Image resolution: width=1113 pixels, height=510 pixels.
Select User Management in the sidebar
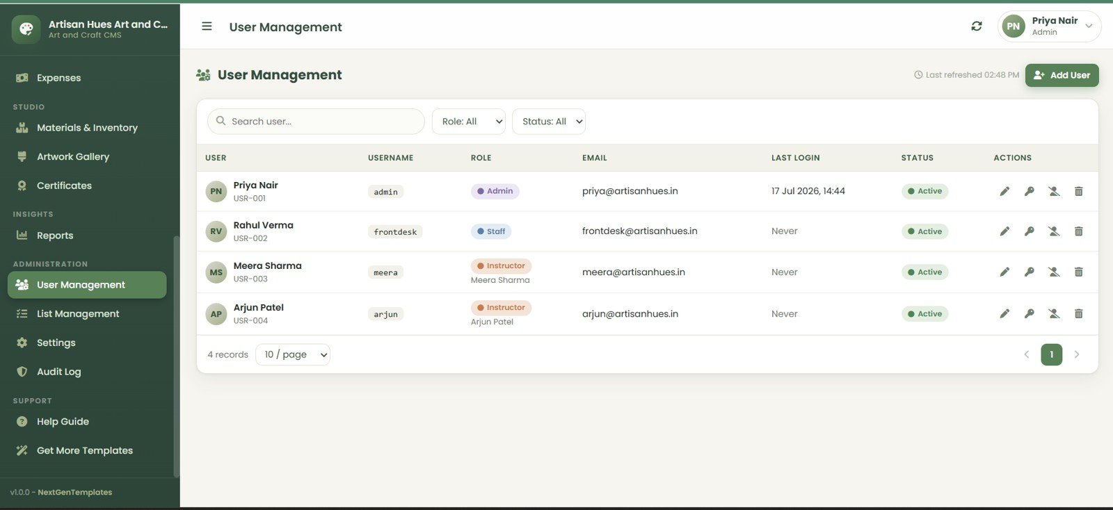point(87,285)
